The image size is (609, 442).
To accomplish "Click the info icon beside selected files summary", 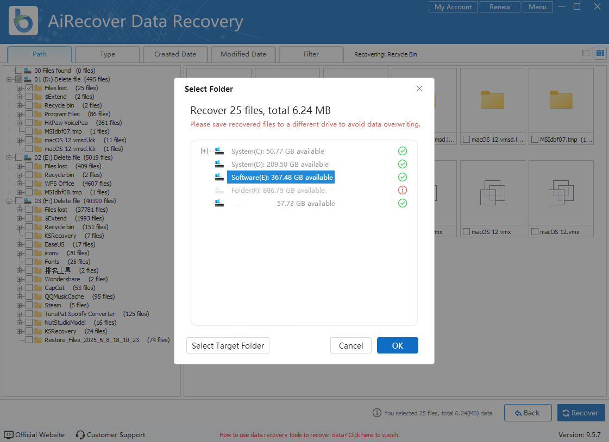I will (x=377, y=413).
